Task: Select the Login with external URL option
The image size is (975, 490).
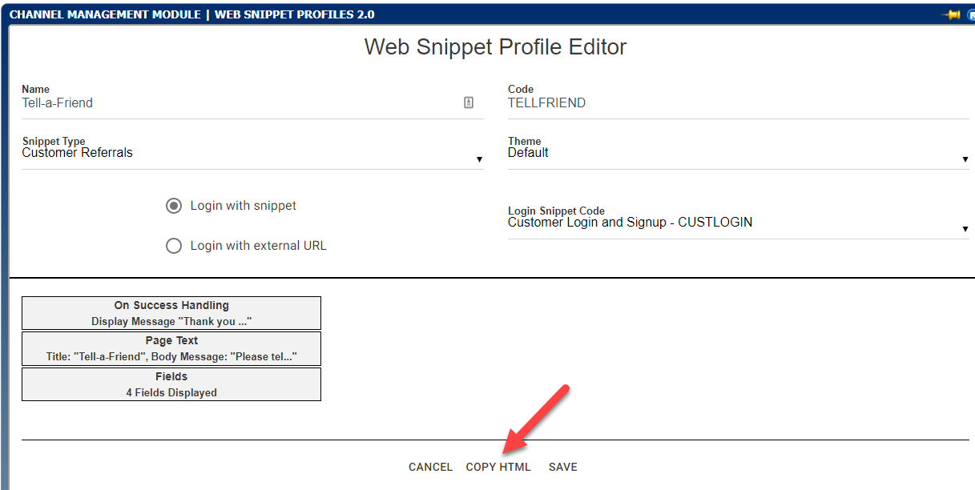Action: click(x=174, y=246)
